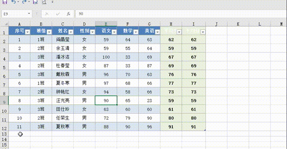287x149 pixels.
Task: Open the 英语 filter dropdown
Action: tap(158, 32)
